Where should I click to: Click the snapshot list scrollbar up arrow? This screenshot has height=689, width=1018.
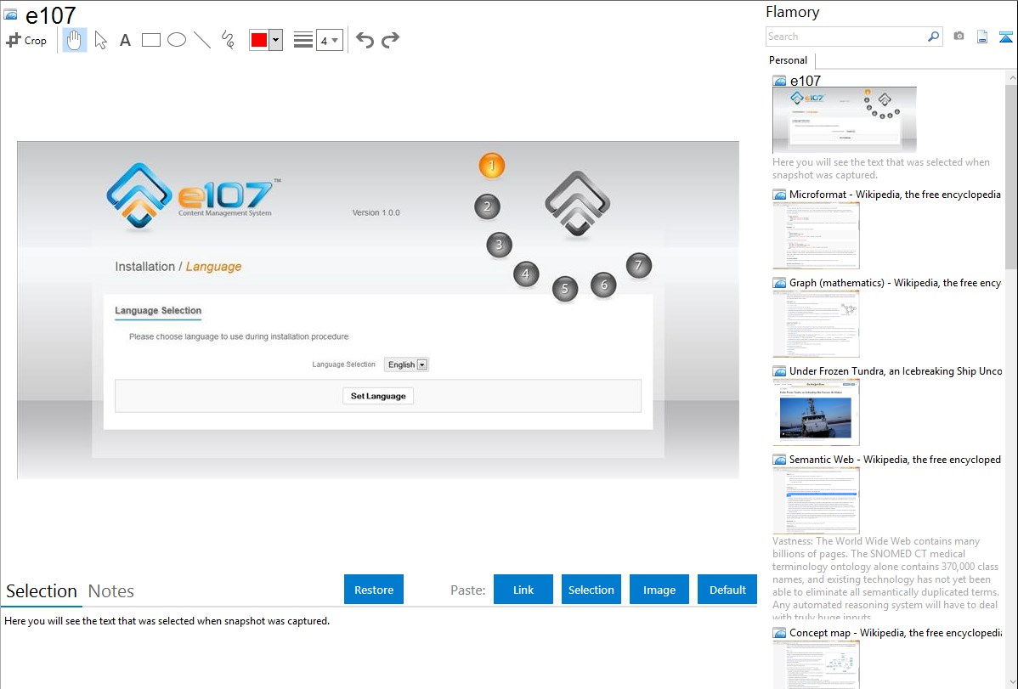[1011, 77]
